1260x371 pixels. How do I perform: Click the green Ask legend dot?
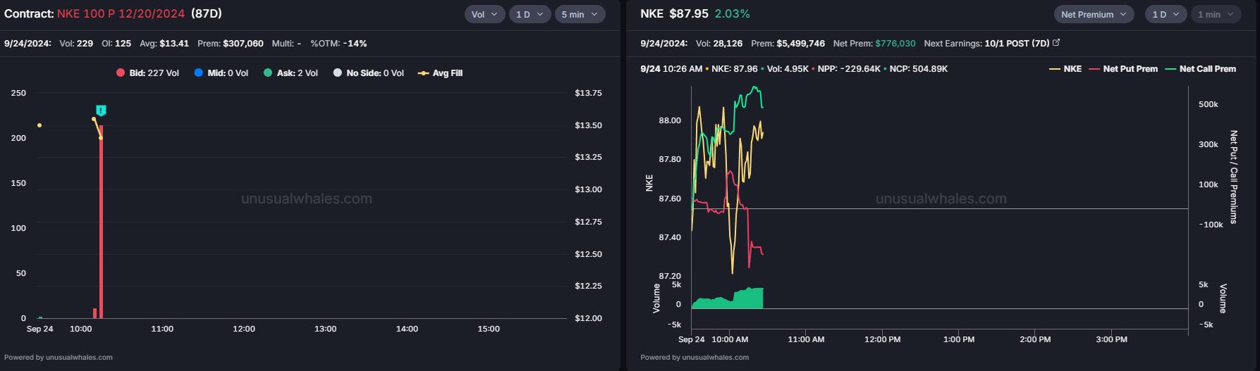[268, 73]
